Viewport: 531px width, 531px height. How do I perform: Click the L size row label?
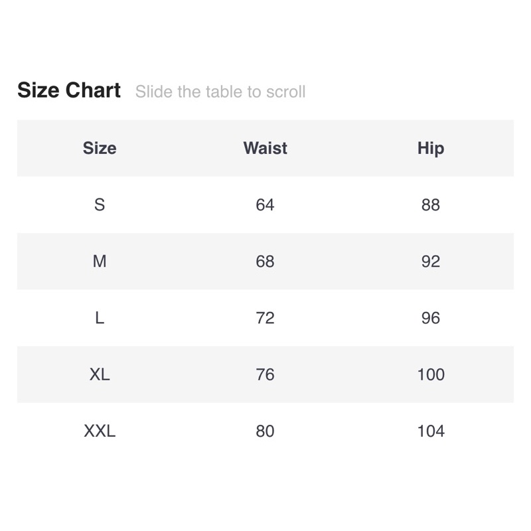[x=100, y=318]
